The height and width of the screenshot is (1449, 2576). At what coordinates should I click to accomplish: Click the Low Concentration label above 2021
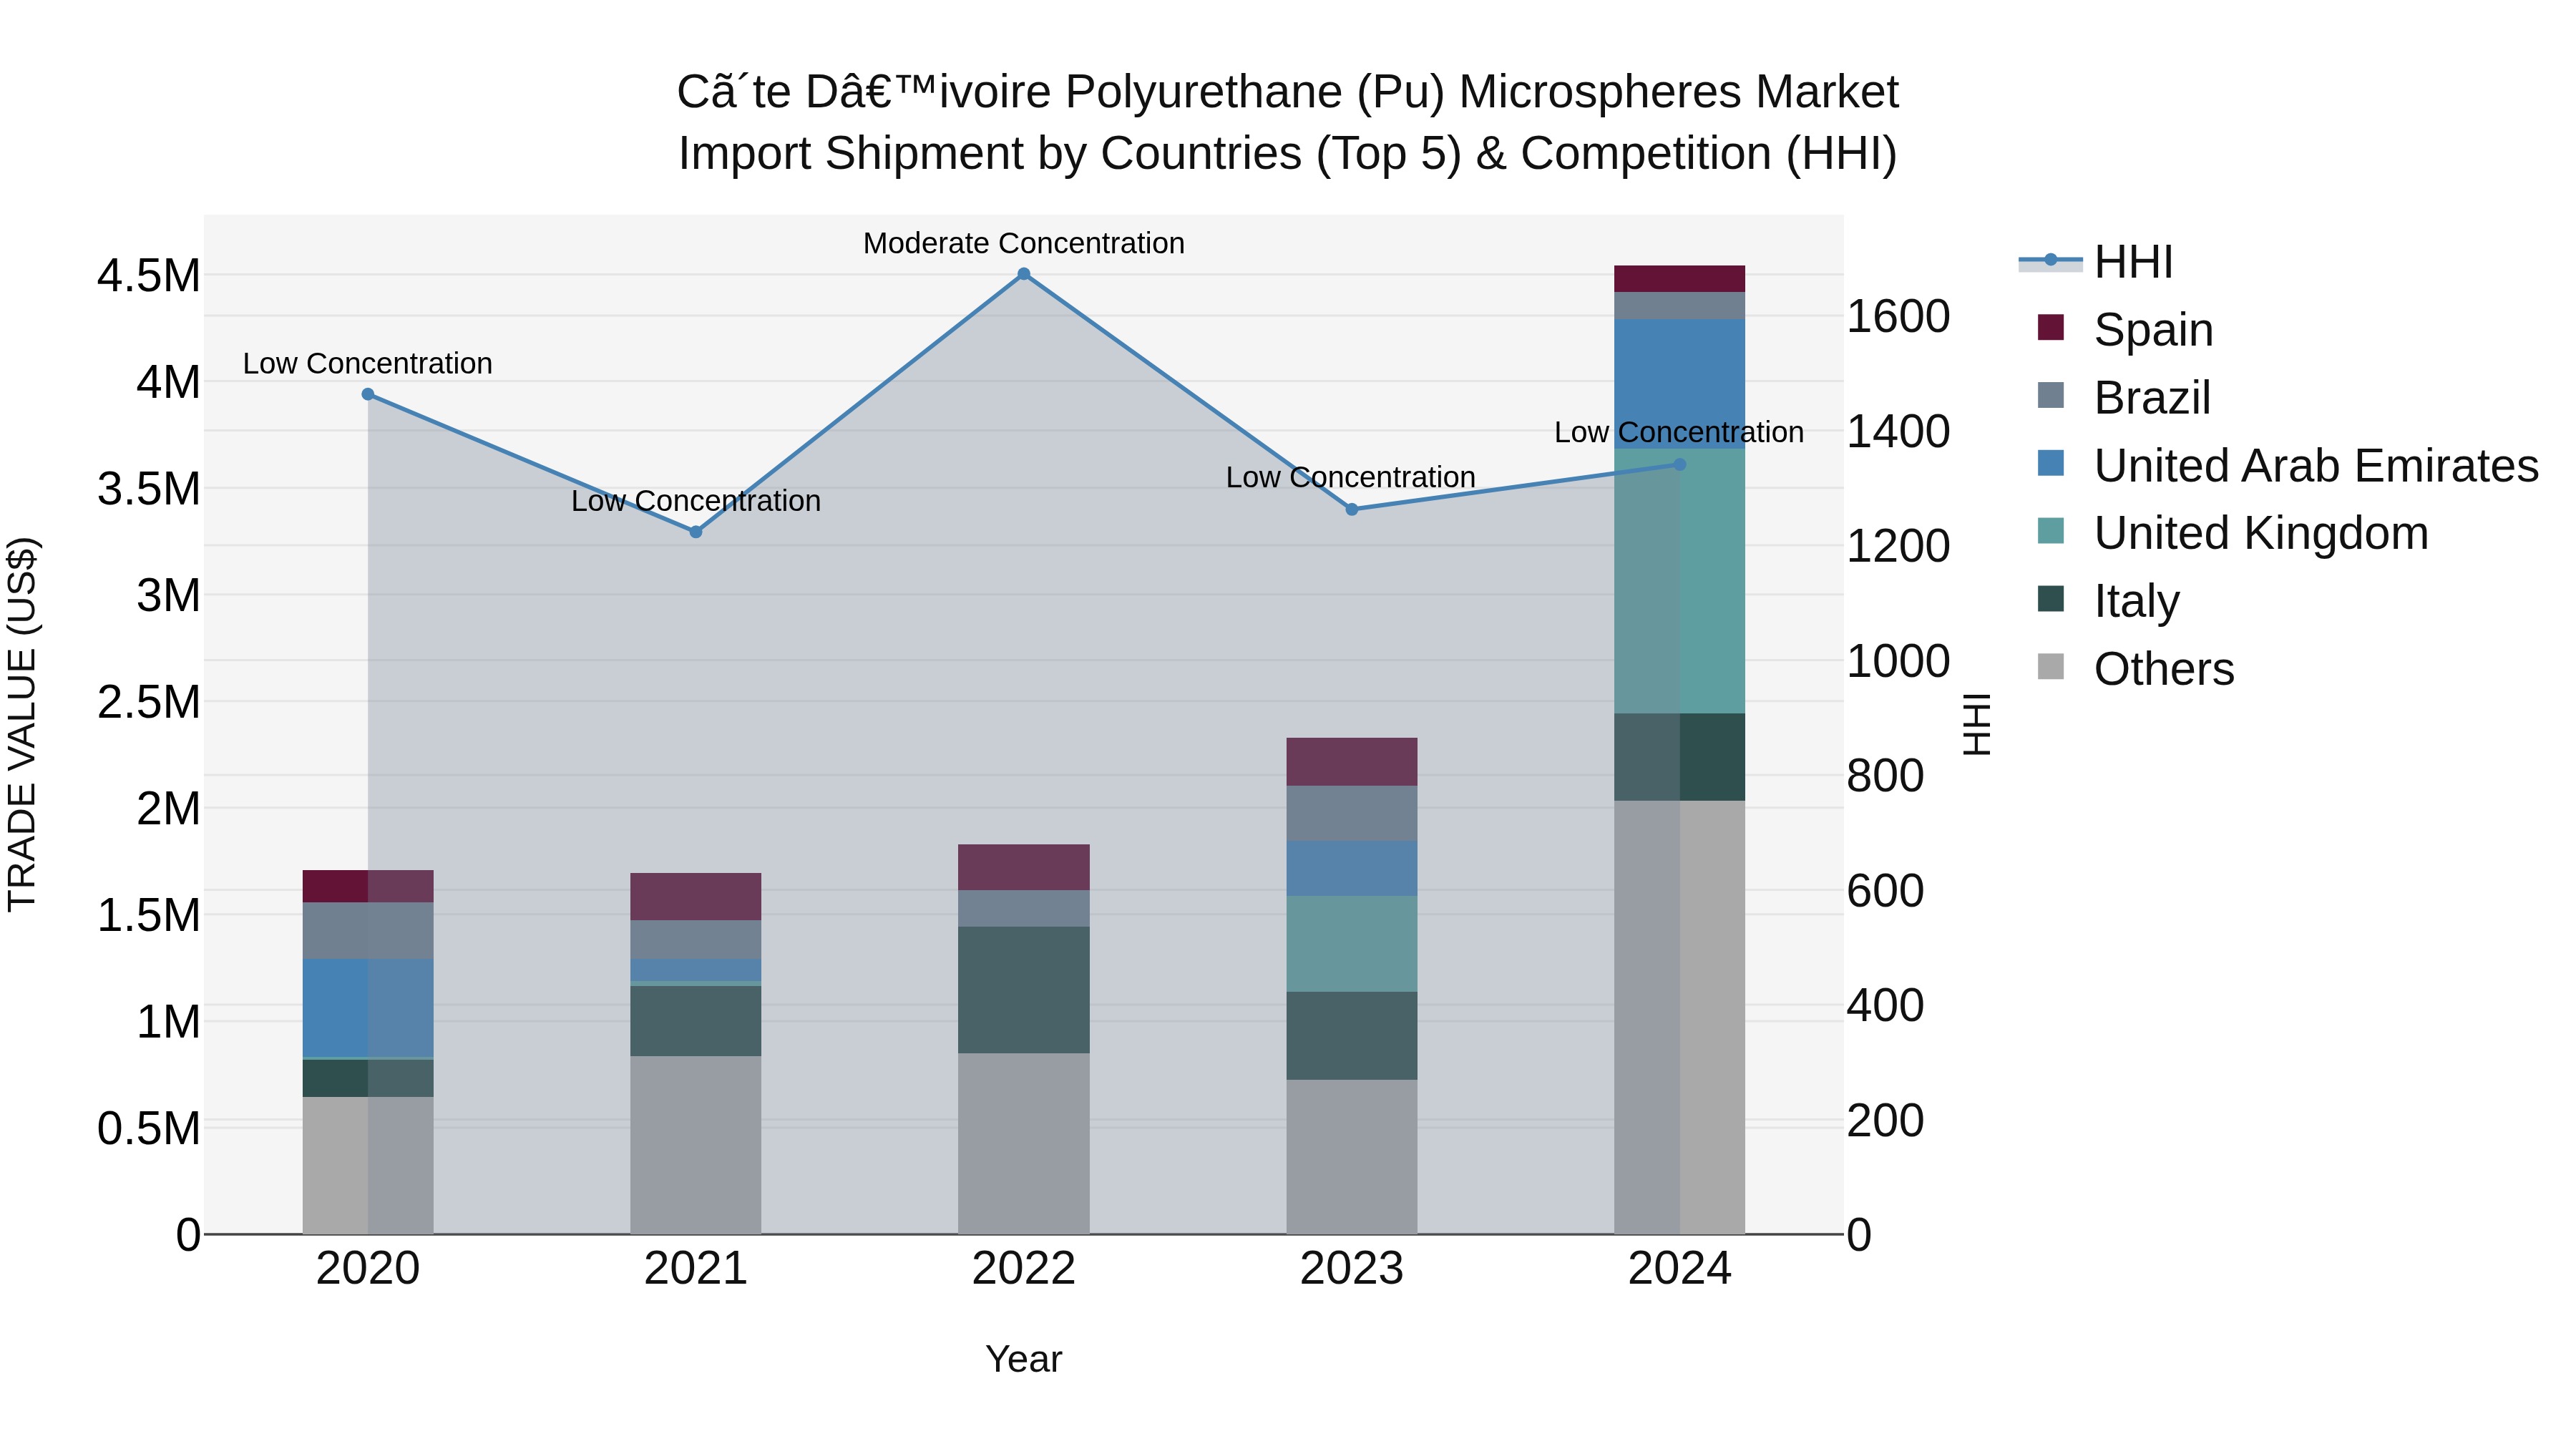pos(696,500)
